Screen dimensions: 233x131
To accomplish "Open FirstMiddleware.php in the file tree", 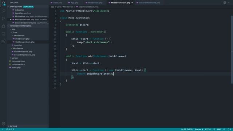I will pos(23,52).
